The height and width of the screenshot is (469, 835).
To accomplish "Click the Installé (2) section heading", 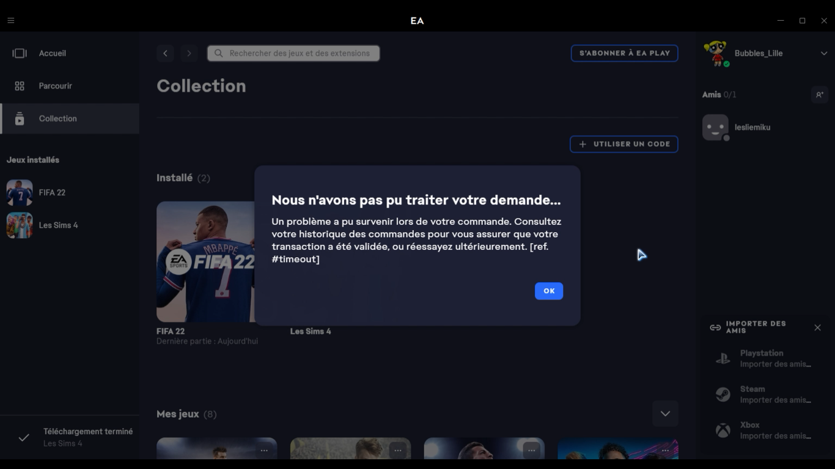I will point(183,178).
